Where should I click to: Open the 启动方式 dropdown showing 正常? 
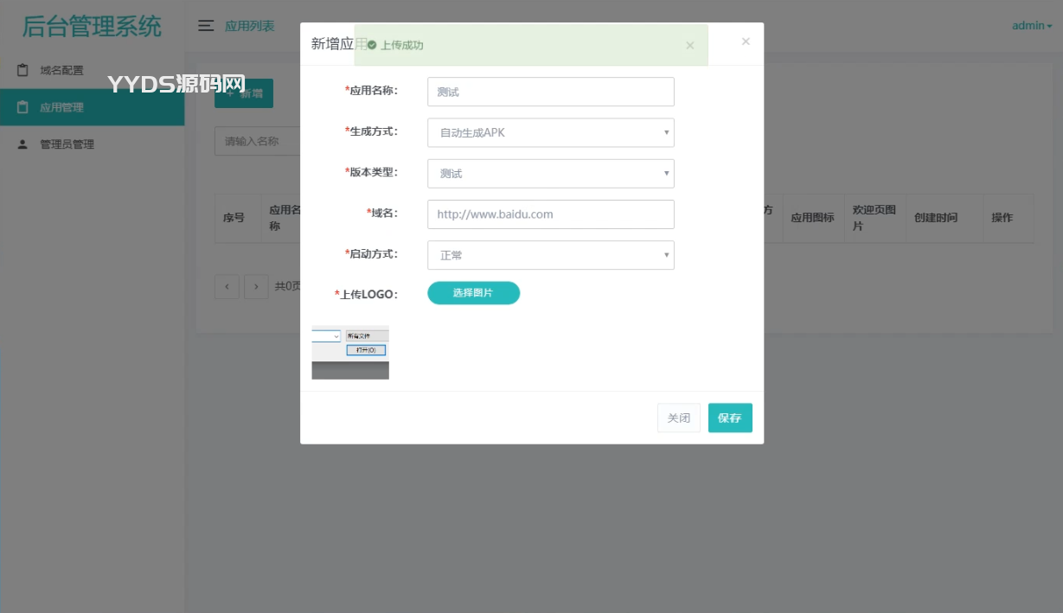(x=551, y=254)
